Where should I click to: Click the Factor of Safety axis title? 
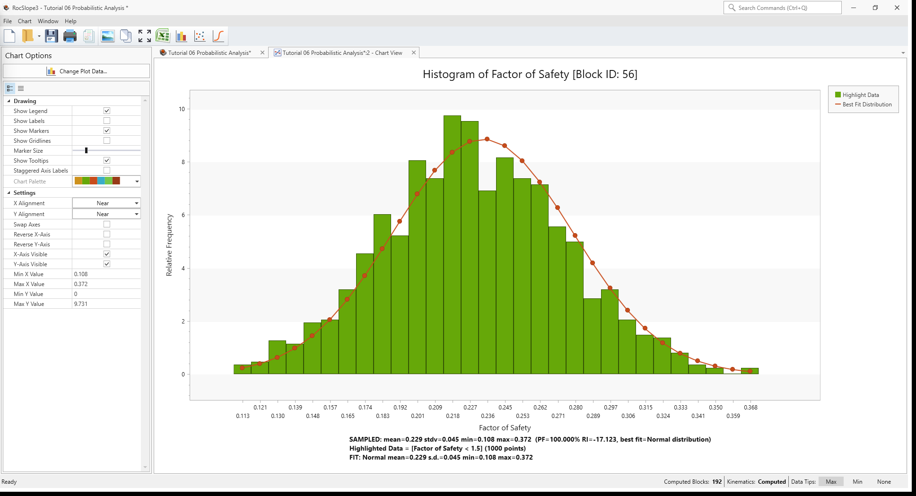coord(505,428)
